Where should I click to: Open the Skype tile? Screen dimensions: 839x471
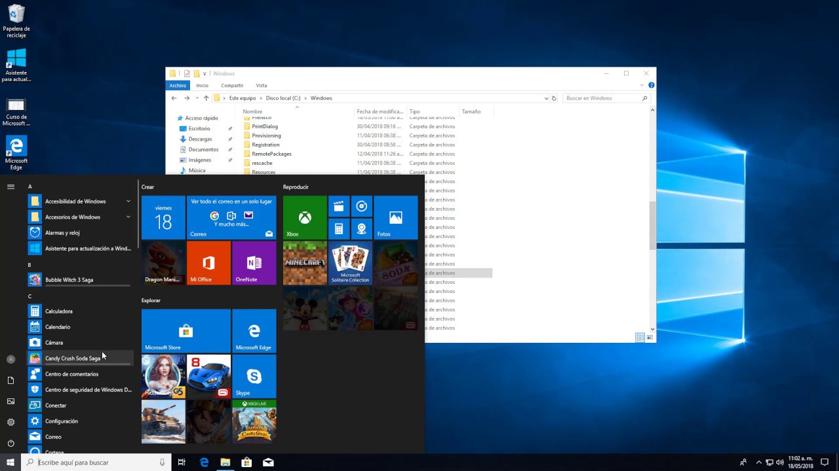tap(254, 376)
